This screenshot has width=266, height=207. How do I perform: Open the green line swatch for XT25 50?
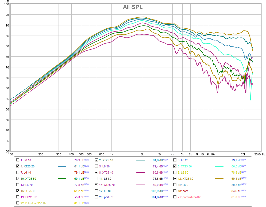click(62, 179)
